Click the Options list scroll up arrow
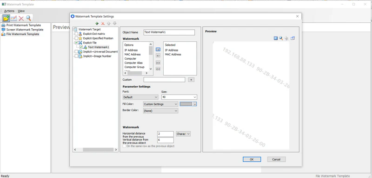Screen dimensions: 372x178 point(150,44)
